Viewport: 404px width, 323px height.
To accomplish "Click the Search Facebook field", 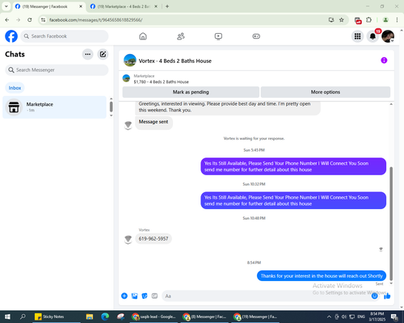I will tap(65, 36).
